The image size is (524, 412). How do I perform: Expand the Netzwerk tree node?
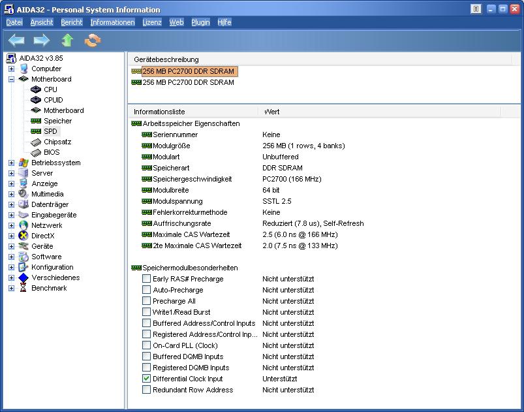coord(11,225)
